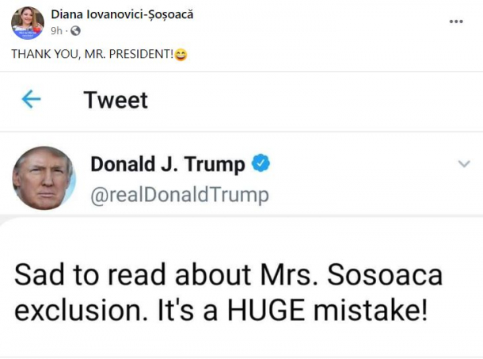Click the blue verified badge
The width and height of the screenshot is (483, 359).
click(261, 164)
